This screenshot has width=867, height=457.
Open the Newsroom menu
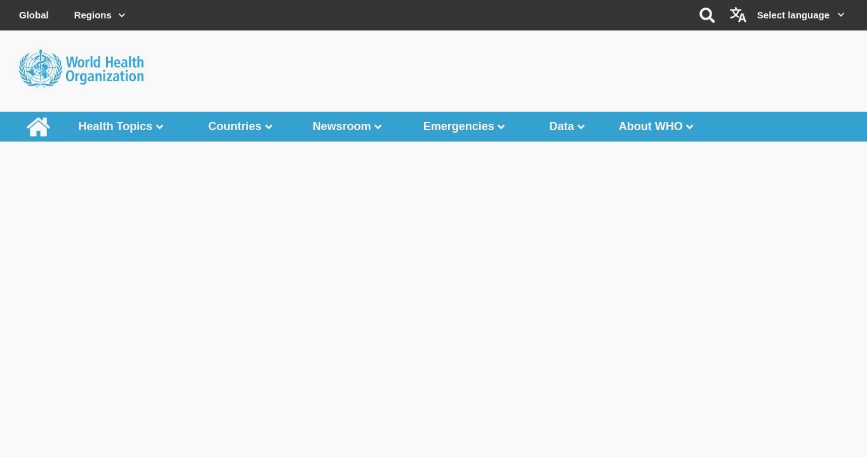pos(341,126)
